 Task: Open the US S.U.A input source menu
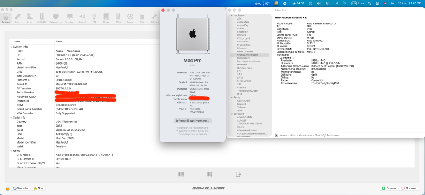point(358,3)
